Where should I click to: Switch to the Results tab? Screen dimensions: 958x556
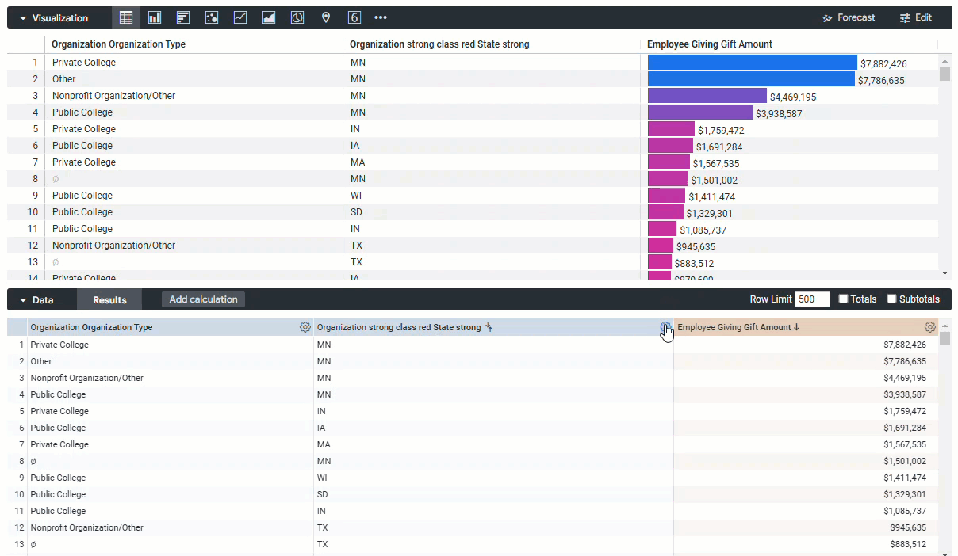[x=109, y=299]
